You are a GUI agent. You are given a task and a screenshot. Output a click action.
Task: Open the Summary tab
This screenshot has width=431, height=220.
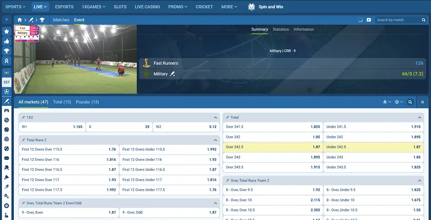(x=259, y=29)
